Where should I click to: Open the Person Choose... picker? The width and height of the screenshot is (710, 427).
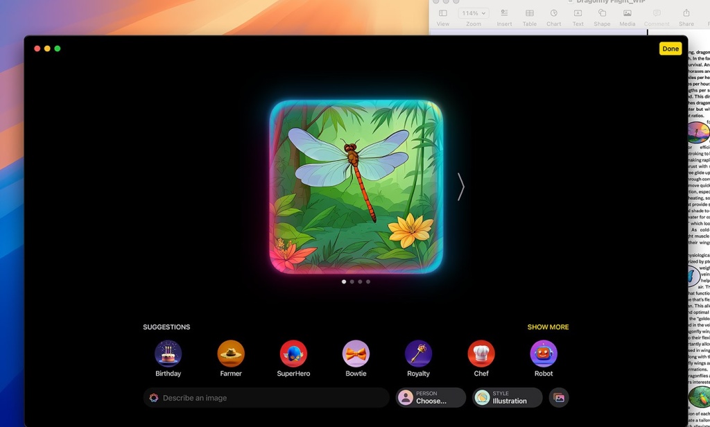(431, 398)
